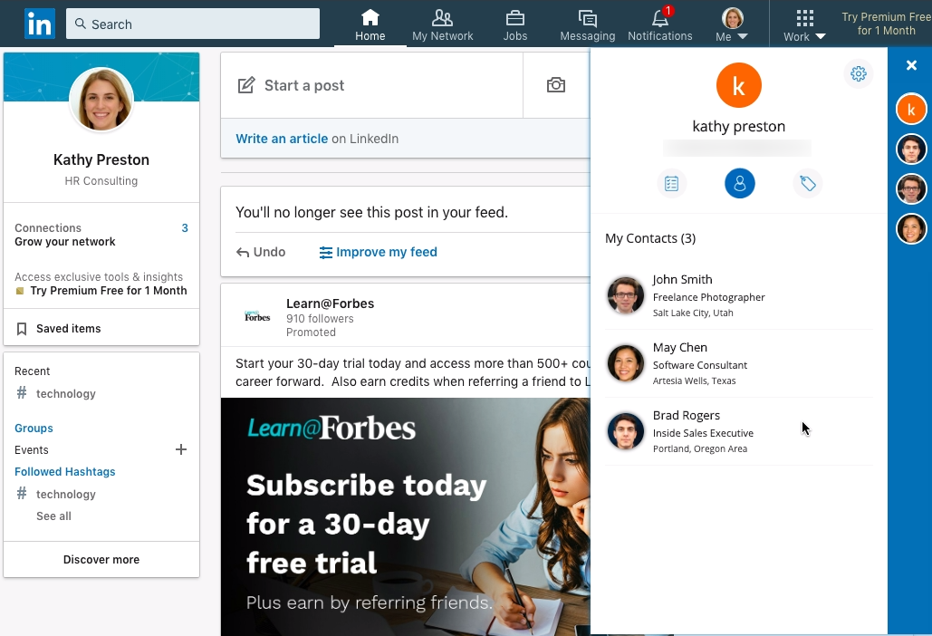
Task: Click the settings gear in the contacts panel
Action: (858, 73)
